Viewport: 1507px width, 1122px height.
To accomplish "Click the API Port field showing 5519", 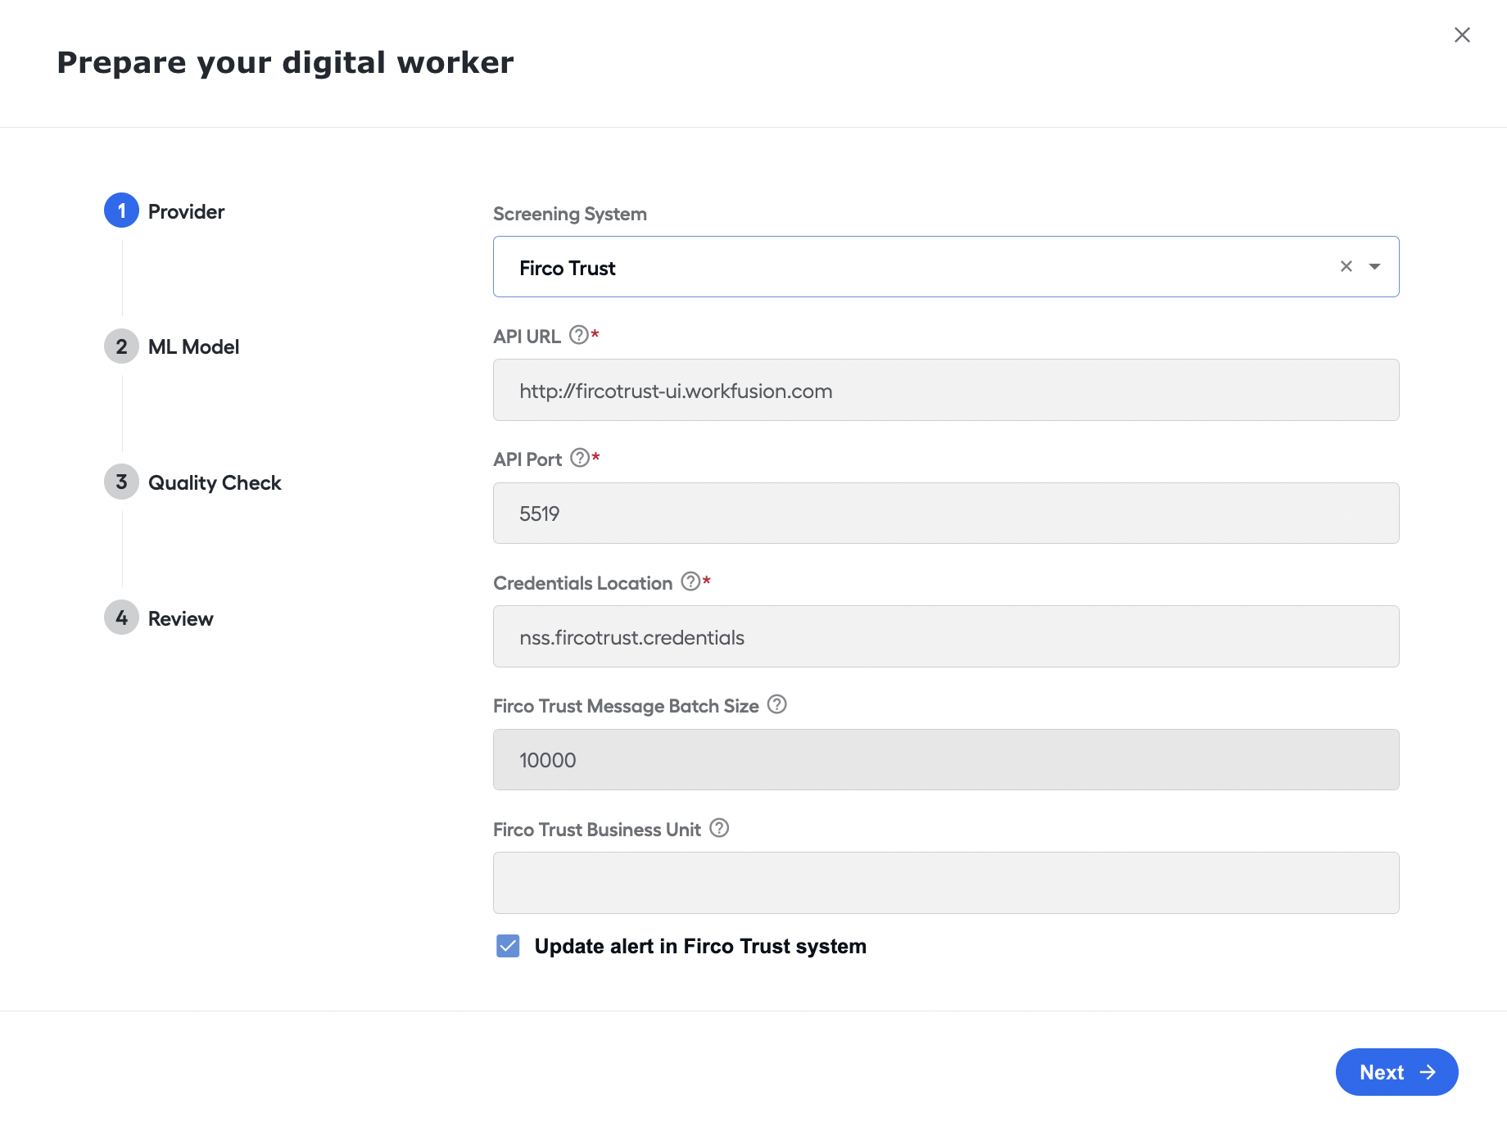I will [946, 513].
